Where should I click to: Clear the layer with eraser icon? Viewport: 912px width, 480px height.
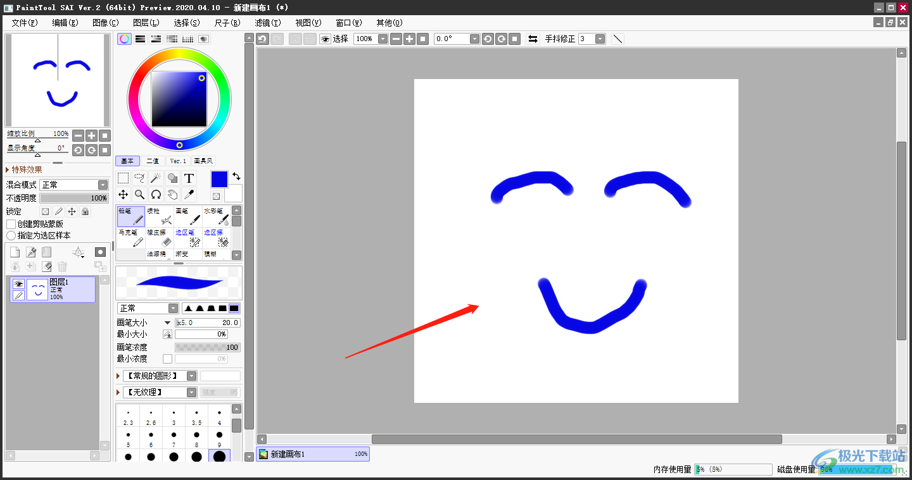pos(46,267)
